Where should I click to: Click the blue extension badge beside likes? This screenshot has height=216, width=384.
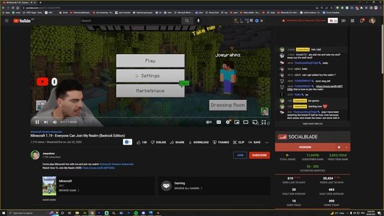click(127, 142)
